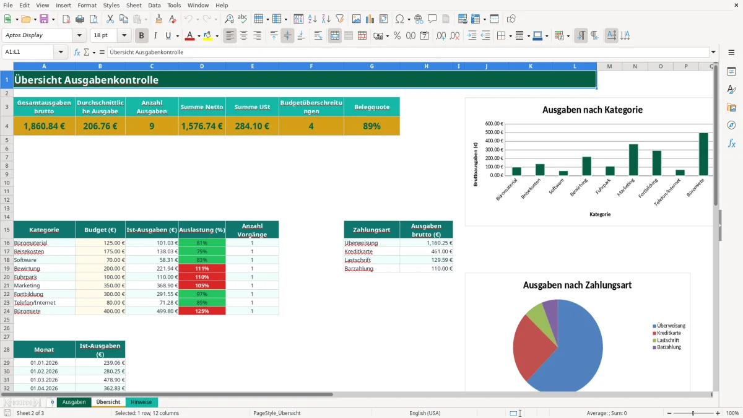This screenshot has height=418, width=743.
Task: Insert Image icon in toolbar
Action: [356, 19]
